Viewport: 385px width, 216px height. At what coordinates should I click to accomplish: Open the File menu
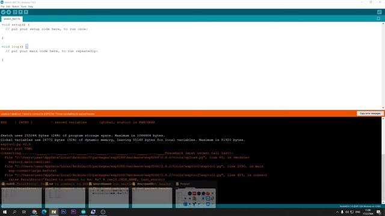2,7
